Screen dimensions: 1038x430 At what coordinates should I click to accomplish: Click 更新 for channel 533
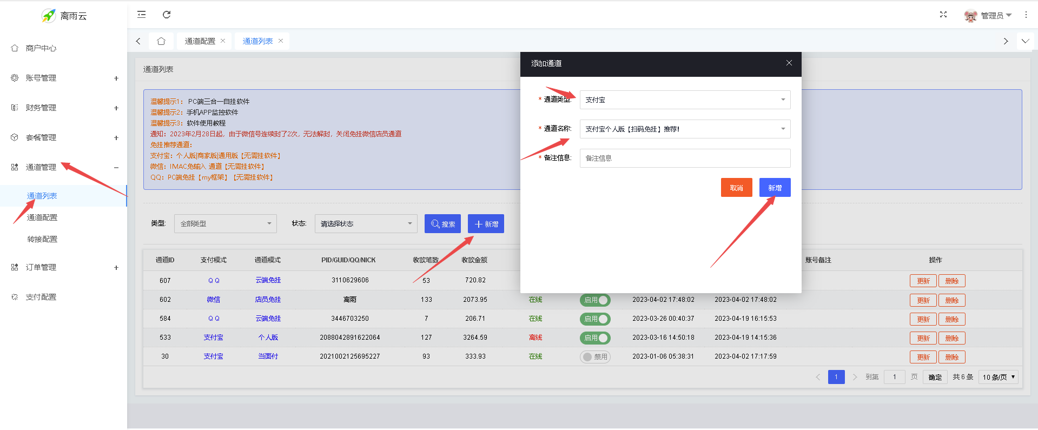(923, 339)
